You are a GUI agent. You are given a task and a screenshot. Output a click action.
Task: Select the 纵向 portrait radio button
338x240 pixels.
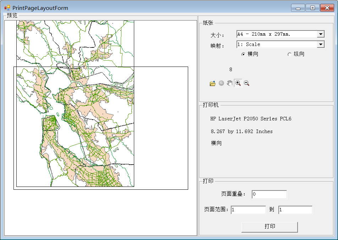[289, 54]
